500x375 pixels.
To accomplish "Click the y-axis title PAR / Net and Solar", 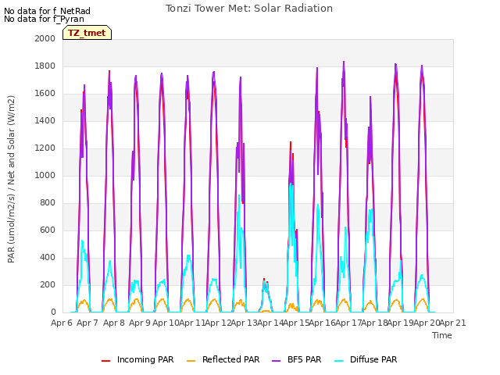I will click(x=11, y=179).
